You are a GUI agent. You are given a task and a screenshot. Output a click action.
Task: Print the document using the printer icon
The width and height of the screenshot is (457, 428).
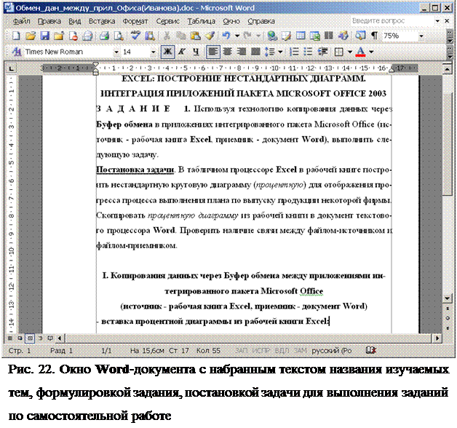[x=104, y=36]
